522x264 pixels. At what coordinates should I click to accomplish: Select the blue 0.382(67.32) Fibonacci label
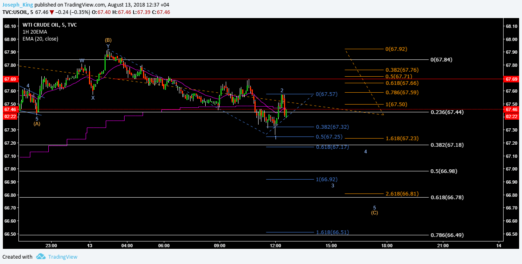point(332,127)
